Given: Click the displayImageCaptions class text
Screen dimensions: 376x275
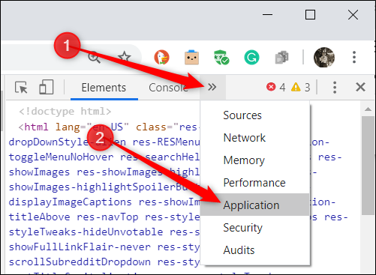Looking at the screenshot, I should [x=71, y=202].
